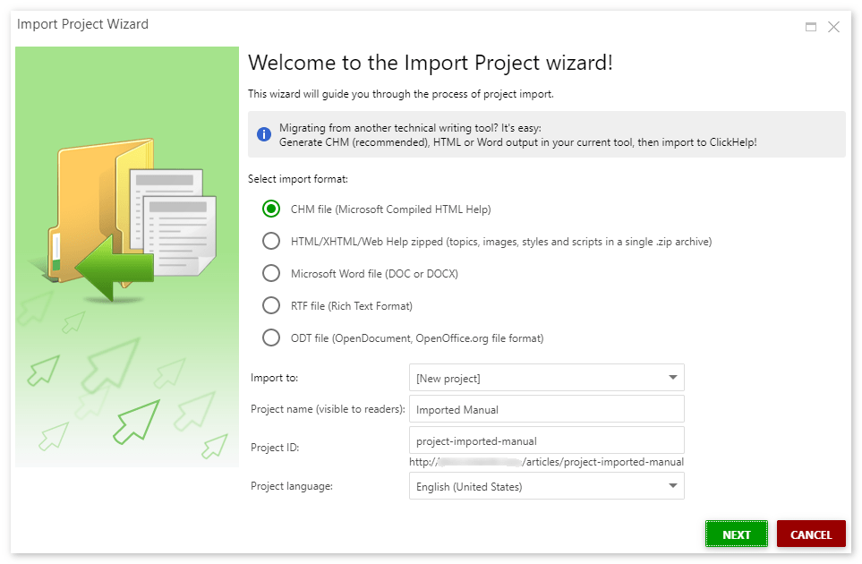Click the folder import illustration
862x564 pixels.
(125, 215)
